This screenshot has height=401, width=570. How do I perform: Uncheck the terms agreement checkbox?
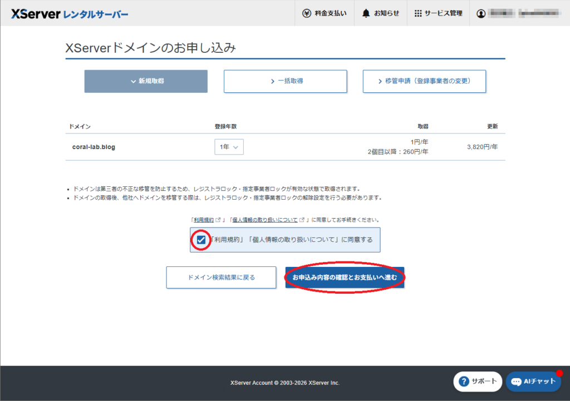[201, 240]
